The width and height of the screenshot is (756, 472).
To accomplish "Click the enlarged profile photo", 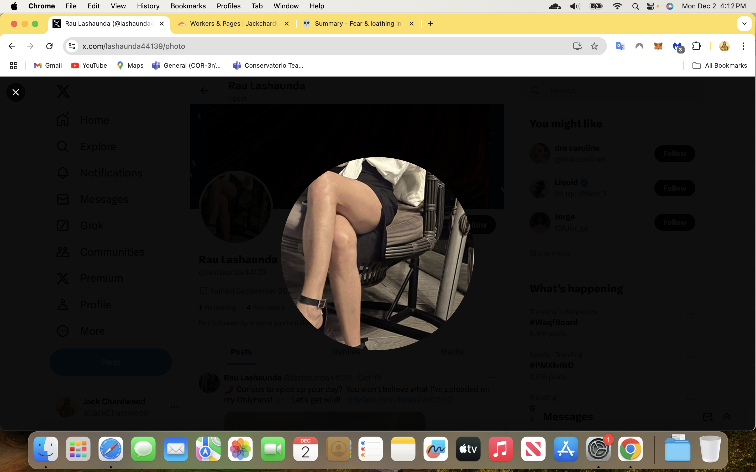I will tap(377, 254).
